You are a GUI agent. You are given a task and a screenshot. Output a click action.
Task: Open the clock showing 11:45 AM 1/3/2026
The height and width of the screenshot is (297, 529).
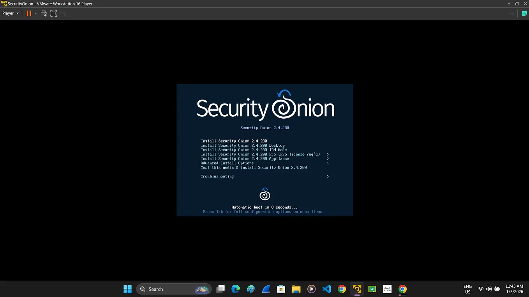pos(514,289)
